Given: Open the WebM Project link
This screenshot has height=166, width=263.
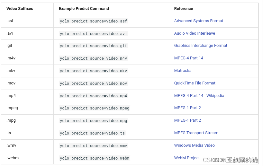Looking at the screenshot, I should (x=187, y=158).
